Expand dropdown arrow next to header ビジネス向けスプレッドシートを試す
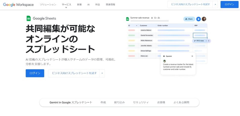The width and height of the screenshot is (240, 116). coord(215,5)
